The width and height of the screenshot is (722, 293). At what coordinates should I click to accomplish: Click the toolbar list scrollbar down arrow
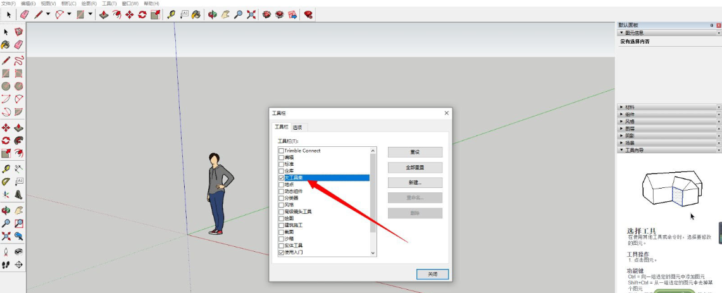tap(373, 253)
